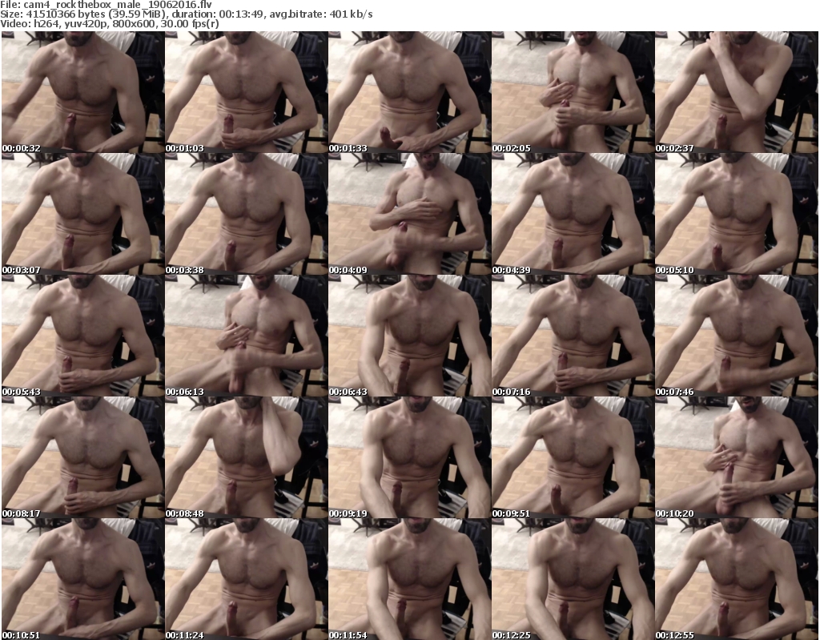Select the thumbnail stamped 00:01:03
The height and width of the screenshot is (640, 820).
pos(247,92)
